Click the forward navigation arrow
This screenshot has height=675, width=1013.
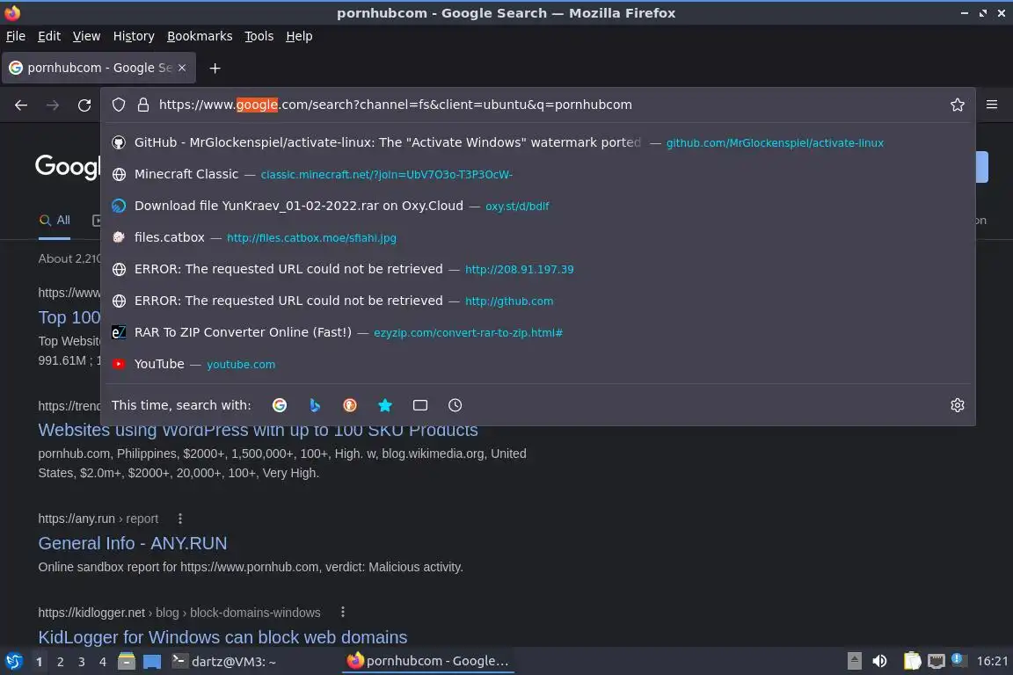click(53, 105)
